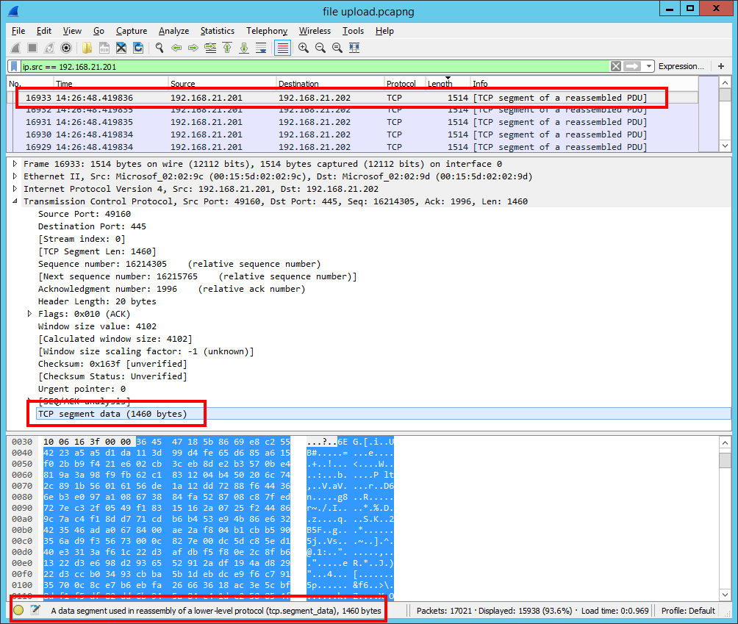738x624 pixels.
Task: Jump to the last packet icon
Action: (244, 48)
